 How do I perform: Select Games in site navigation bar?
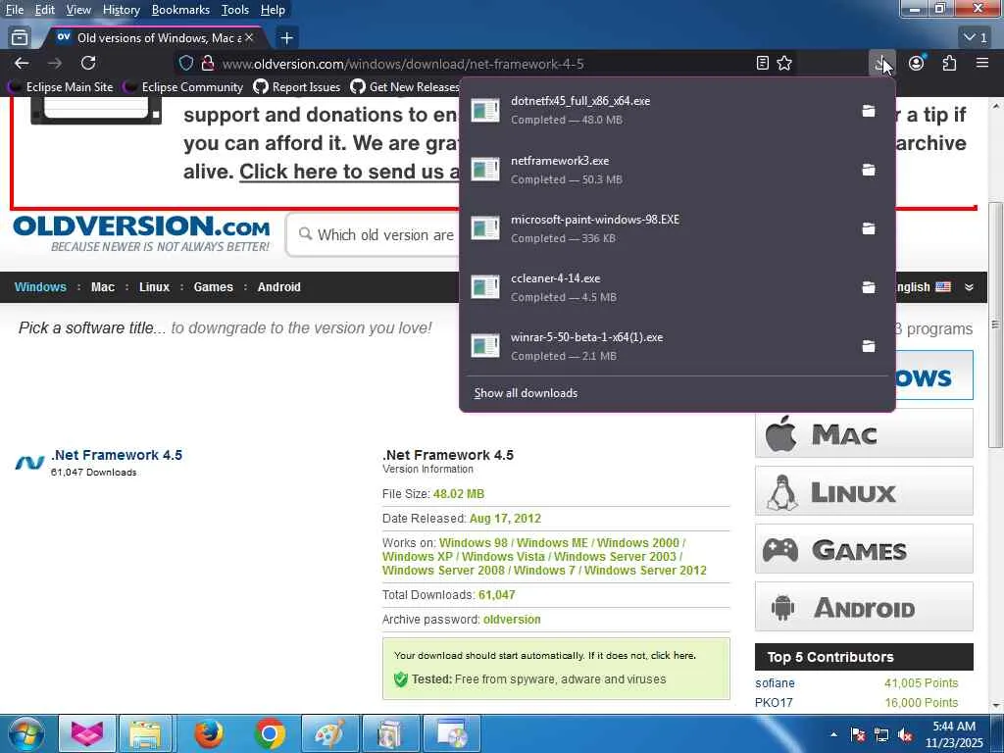[x=213, y=287]
